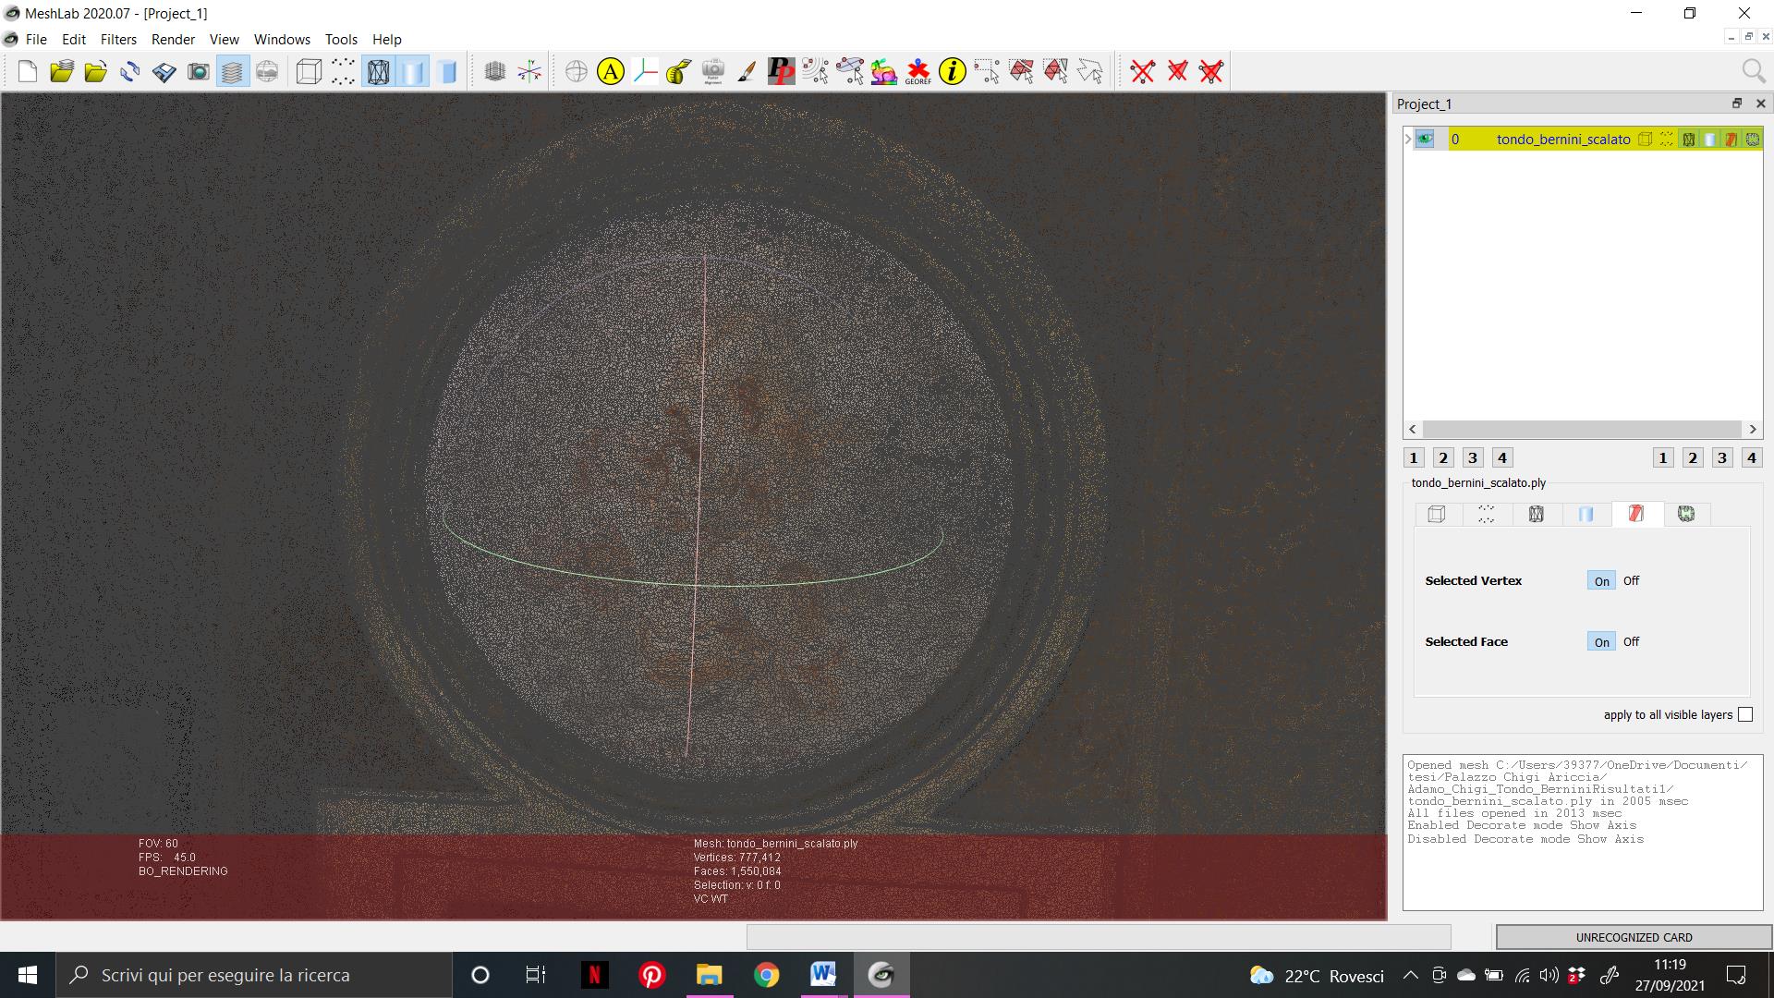Viewport: 1774px width, 998px height.
Task: Click the layer list scroll-left arrow
Action: pos(1412,430)
